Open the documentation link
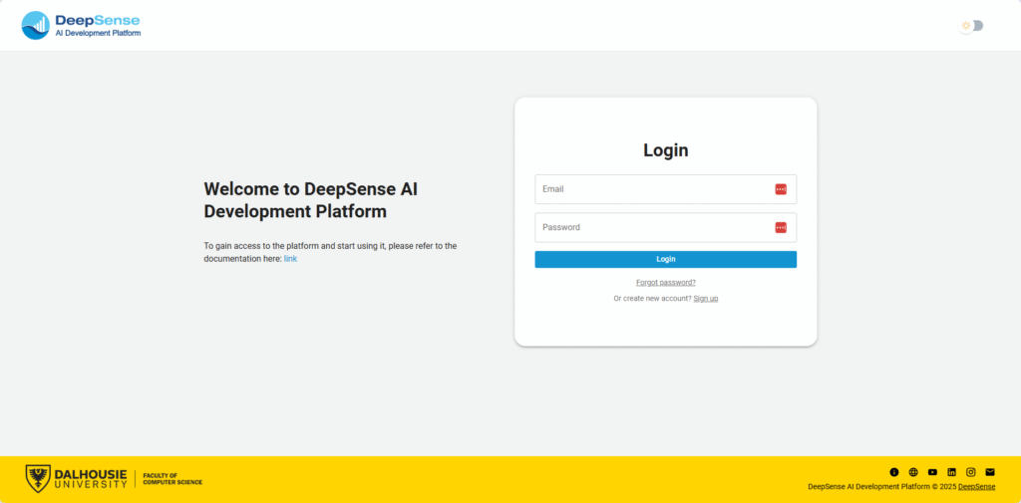 click(x=290, y=259)
